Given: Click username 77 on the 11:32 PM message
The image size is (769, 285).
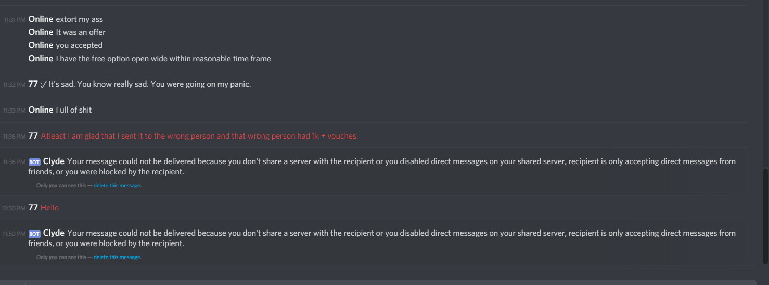Looking at the screenshot, I should pyautogui.click(x=33, y=84).
